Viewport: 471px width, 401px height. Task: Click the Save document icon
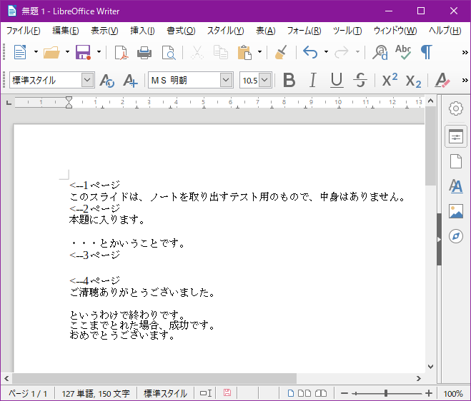point(83,52)
